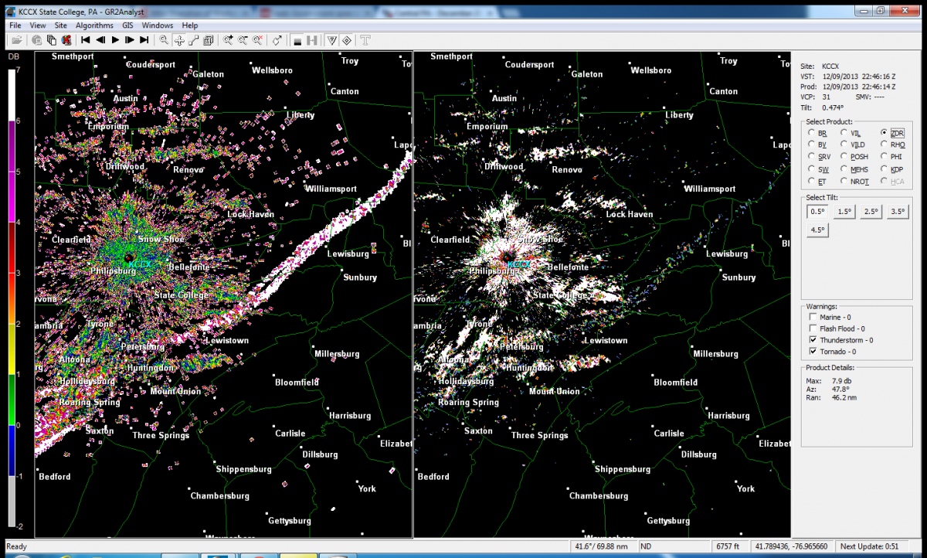Enable the Marine warnings checkbox
The width and height of the screenshot is (927, 558).
[813, 317]
